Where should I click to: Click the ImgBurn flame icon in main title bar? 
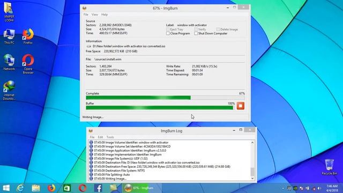pyautogui.click(x=85, y=9)
